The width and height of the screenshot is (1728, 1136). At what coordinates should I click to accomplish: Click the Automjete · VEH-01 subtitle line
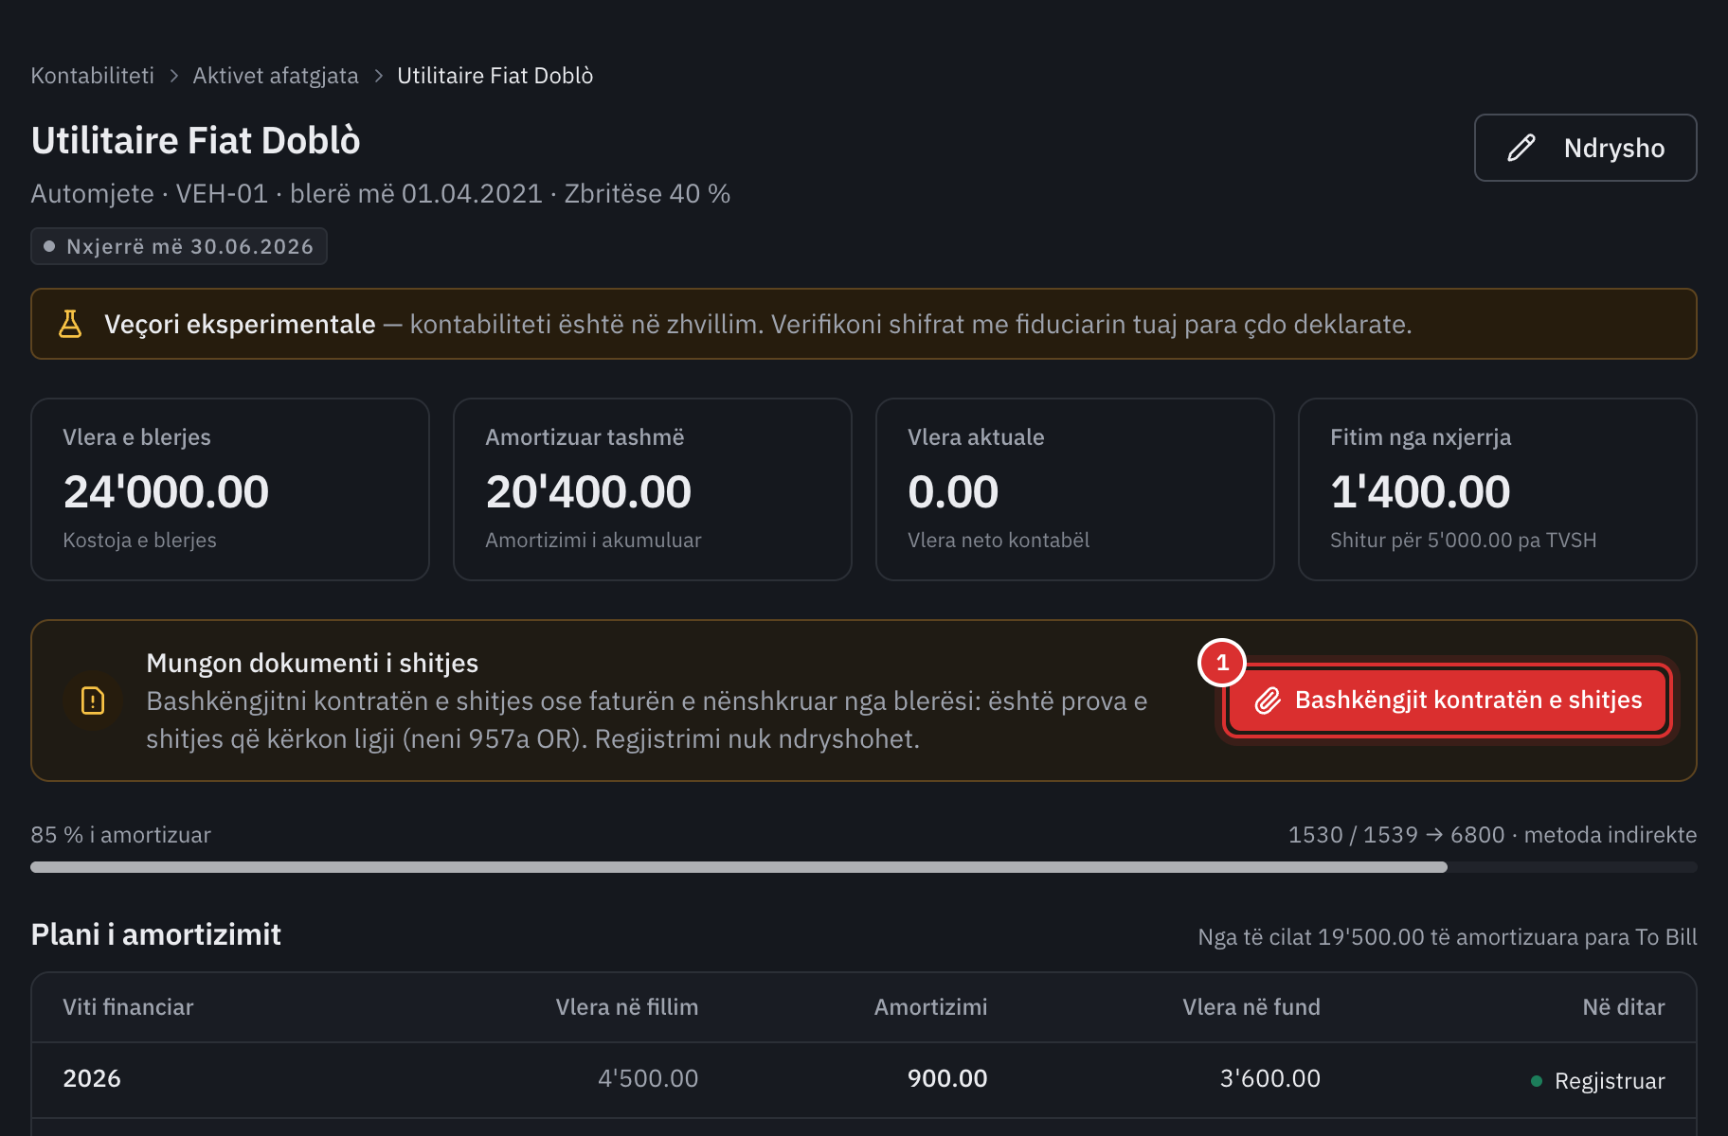381,194
